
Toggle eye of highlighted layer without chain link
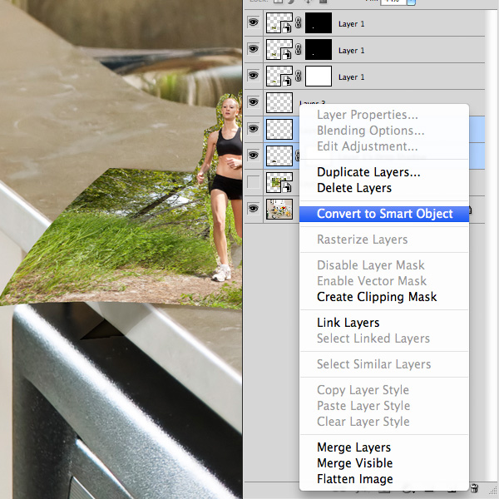[x=254, y=129]
